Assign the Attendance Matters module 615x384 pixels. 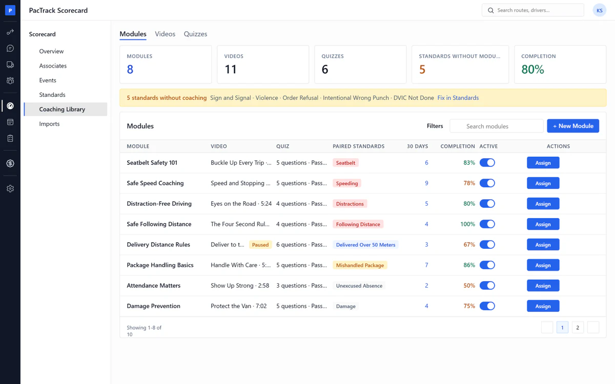click(543, 286)
